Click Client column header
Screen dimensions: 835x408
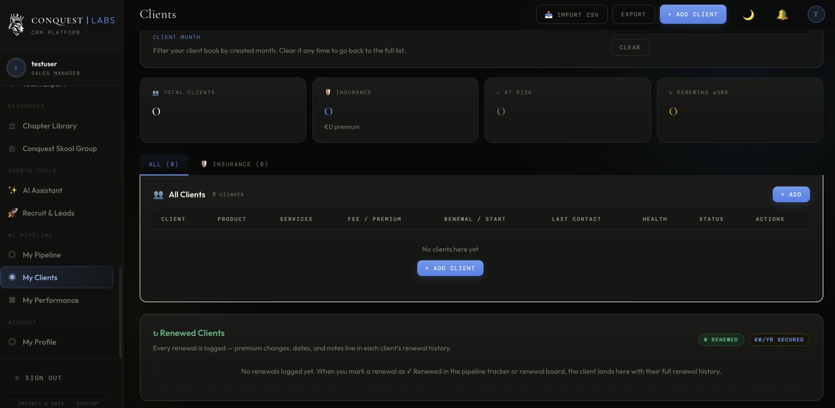coord(173,219)
